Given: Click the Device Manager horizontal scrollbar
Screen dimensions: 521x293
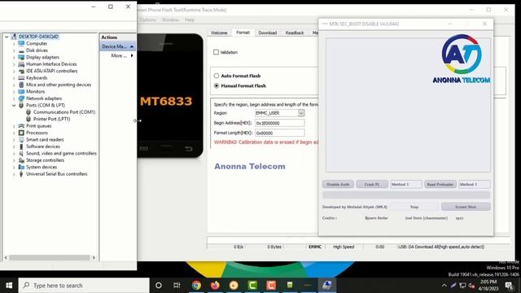Looking at the screenshot, I should click(x=50, y=257).
